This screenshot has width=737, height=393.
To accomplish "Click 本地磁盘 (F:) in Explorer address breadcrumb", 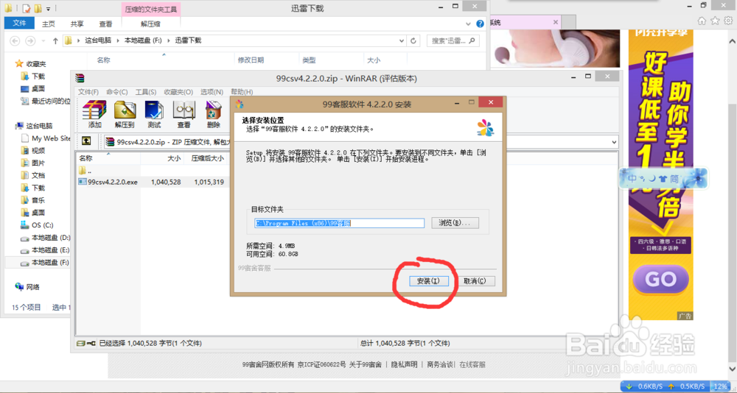I will coord(143,41).
